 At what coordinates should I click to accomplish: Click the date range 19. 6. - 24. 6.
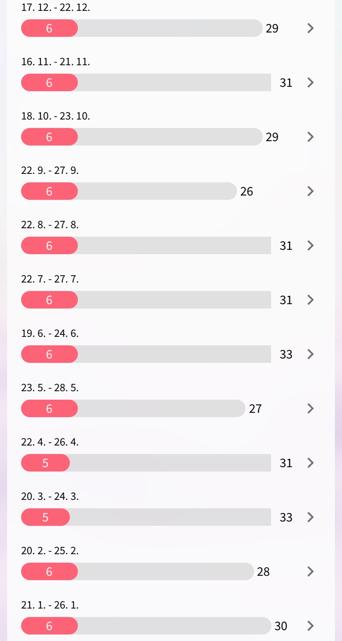pos(50,333)
